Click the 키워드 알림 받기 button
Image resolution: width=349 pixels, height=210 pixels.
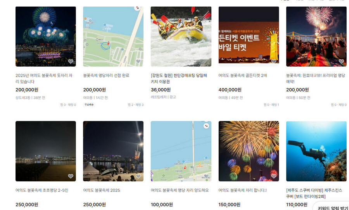[332, 207]
